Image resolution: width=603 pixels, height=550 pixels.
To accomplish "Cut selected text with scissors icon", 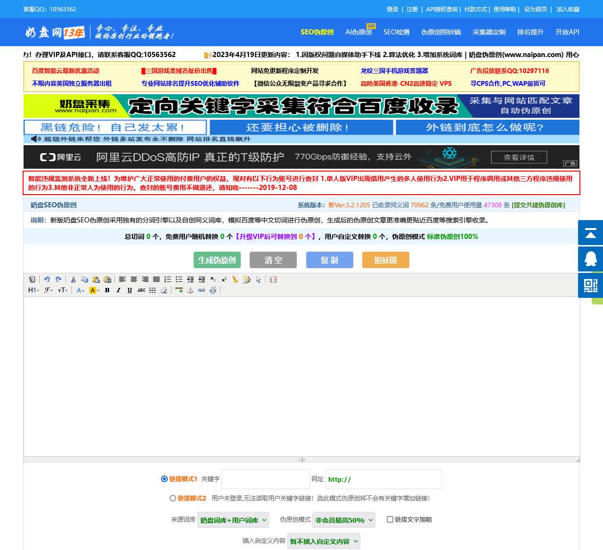I will click(x=73, y=279).
